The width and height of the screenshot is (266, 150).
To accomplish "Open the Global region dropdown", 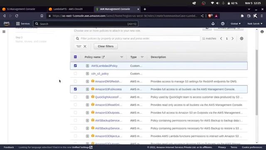I will [236, 24].
